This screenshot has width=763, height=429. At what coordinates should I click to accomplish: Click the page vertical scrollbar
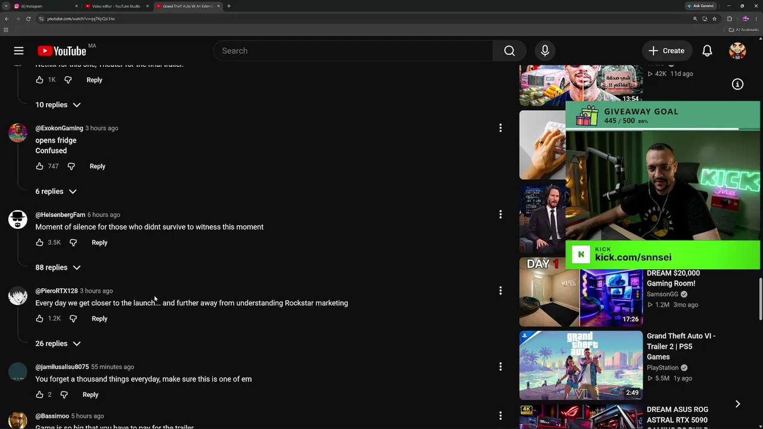[761, 298]
